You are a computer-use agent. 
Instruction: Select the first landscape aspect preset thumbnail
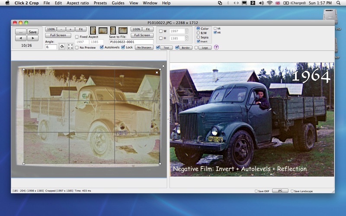103,30
